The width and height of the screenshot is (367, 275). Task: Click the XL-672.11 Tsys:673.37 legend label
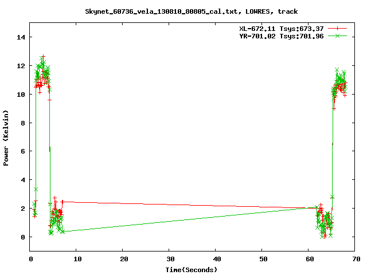click(x=282, y=29)
